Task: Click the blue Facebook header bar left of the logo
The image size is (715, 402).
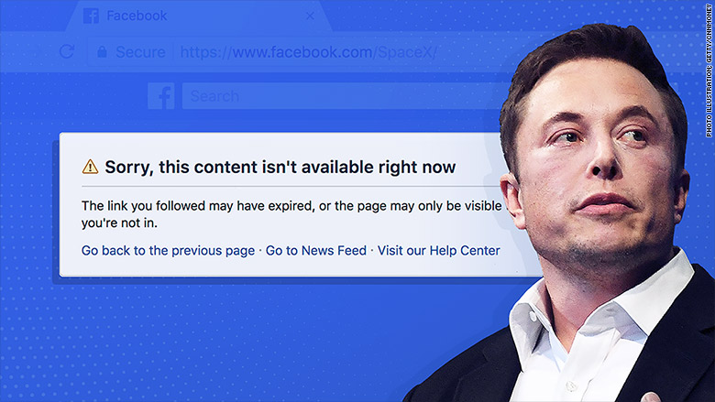Action: point(73,96)
